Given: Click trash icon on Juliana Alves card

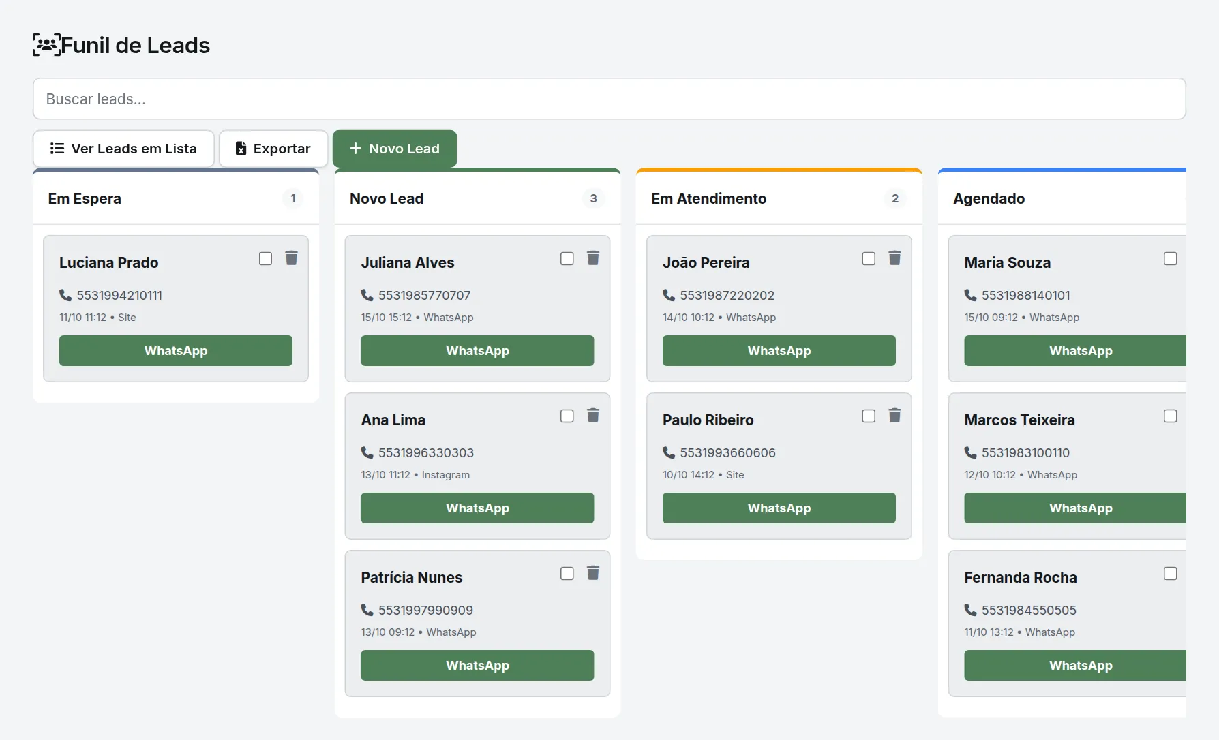Looking at the screenshot, I should coord(593,258).
